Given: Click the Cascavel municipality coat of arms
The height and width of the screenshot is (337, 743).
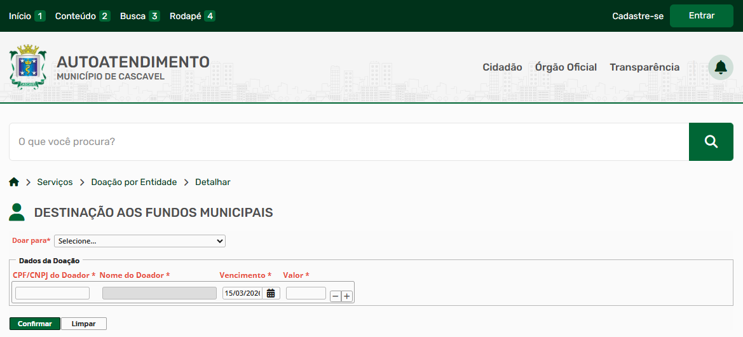Looking at the screenshot, I should click(x=28, y=67).
